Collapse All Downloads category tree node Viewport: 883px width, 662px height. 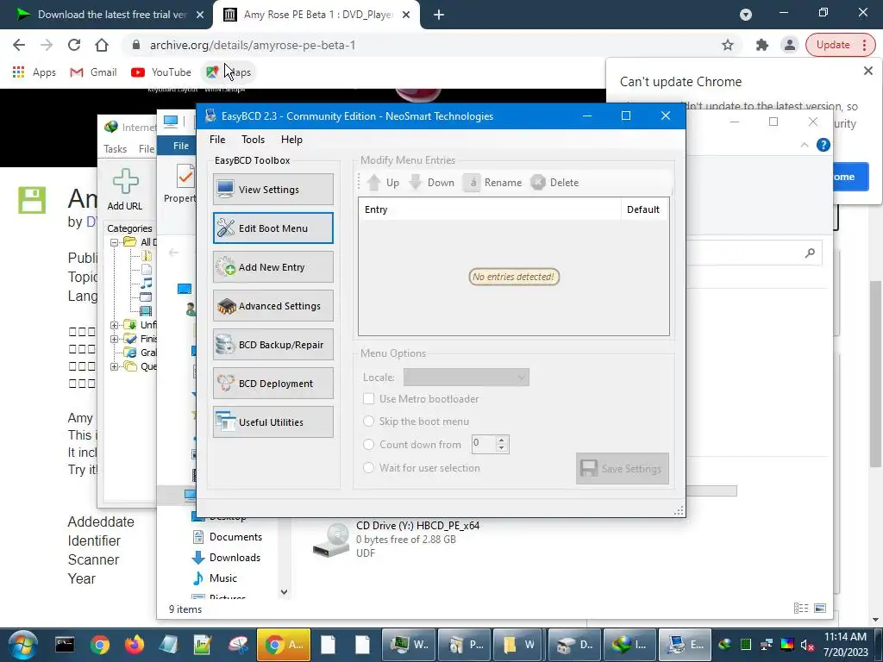pos(115,242)
